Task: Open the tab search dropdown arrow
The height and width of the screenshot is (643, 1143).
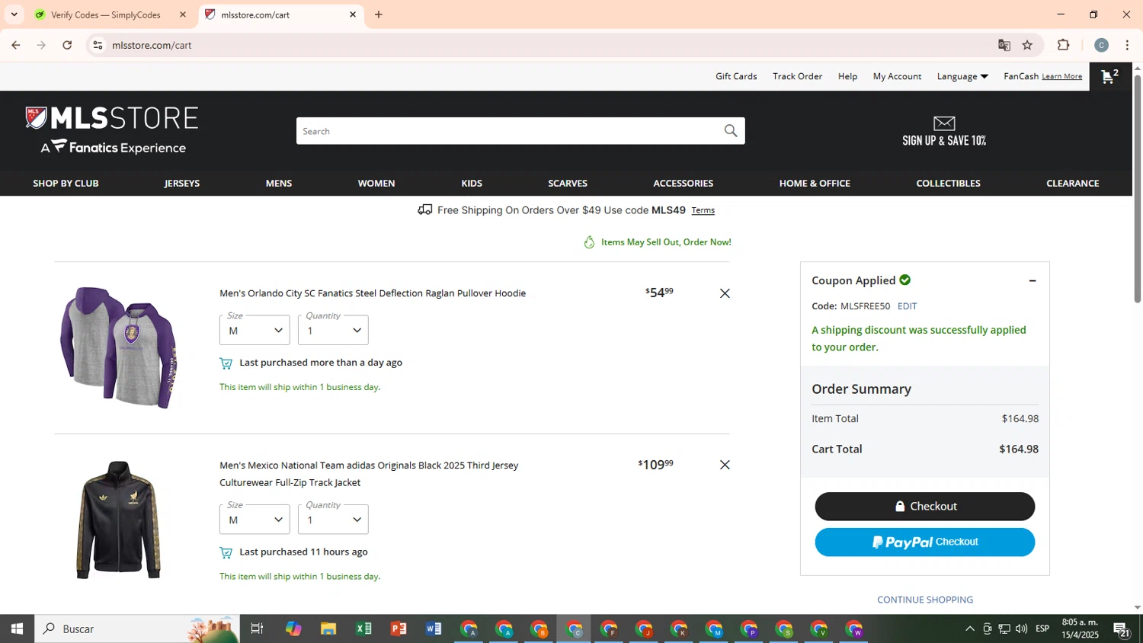Action: click(14, 14)
